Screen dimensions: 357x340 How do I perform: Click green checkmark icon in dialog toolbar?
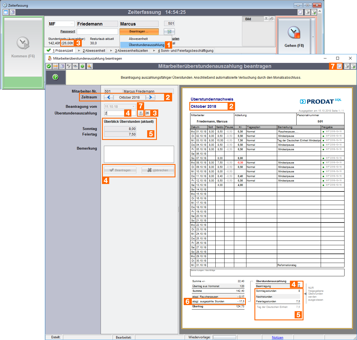pos(49,66)
